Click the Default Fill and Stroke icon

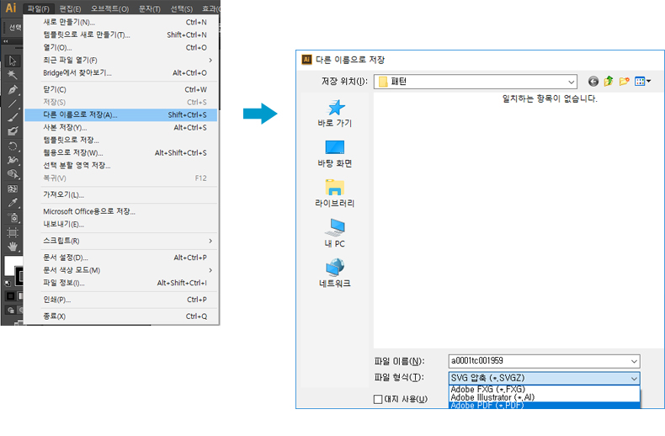click(8, 283)
